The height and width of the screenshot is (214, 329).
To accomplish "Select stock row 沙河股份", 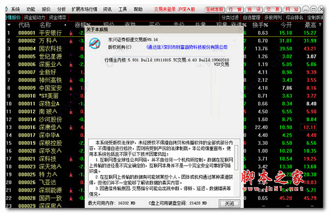I will 51,119.
